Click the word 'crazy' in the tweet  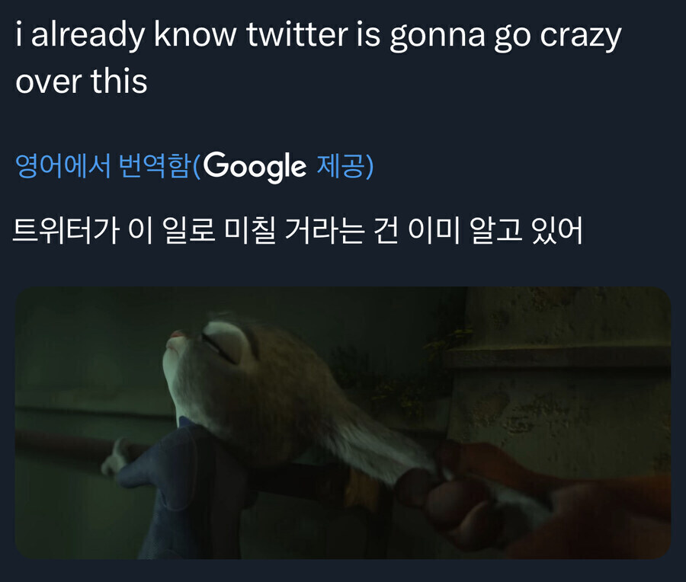point(580,37)
